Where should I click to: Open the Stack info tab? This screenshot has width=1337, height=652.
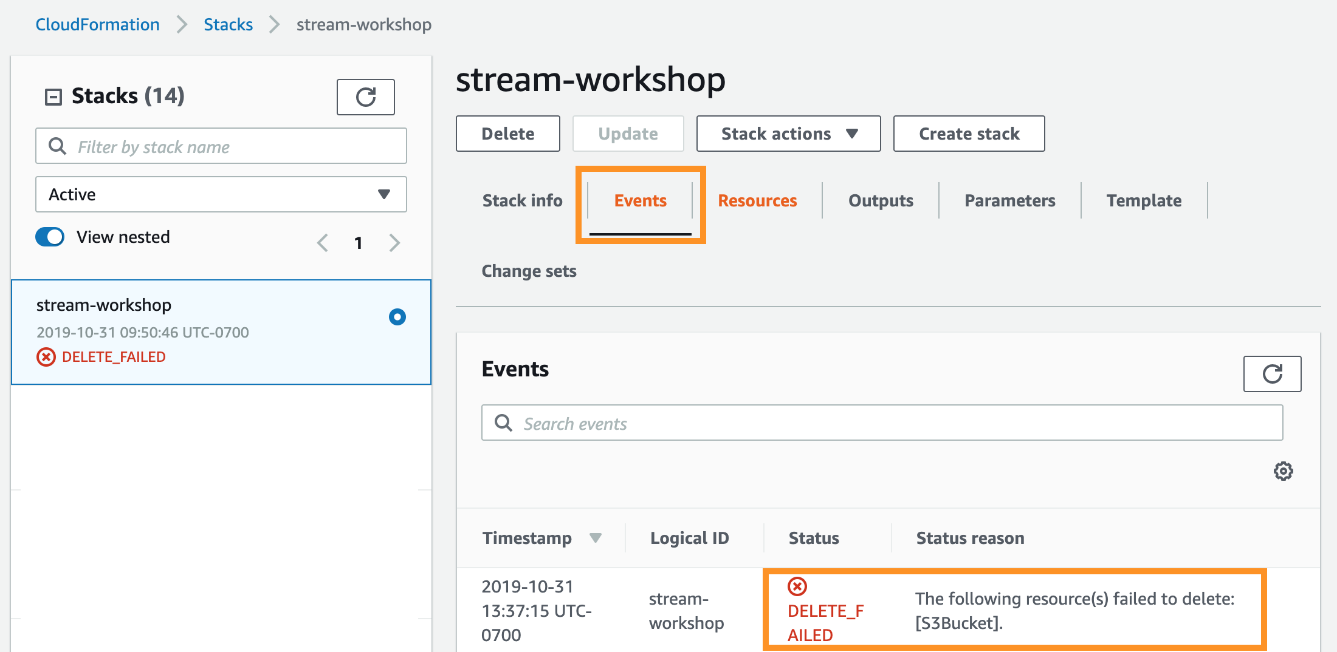point(522,200)
